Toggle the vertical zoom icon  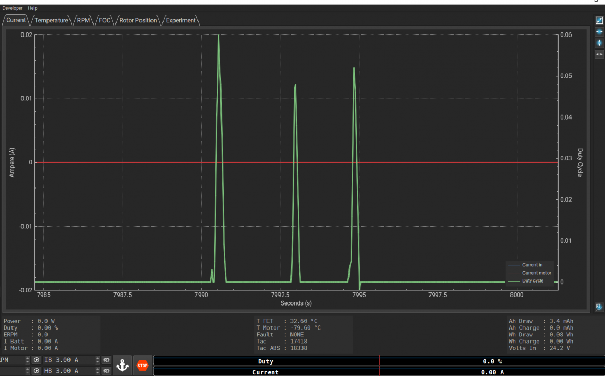tap(599, 43)
